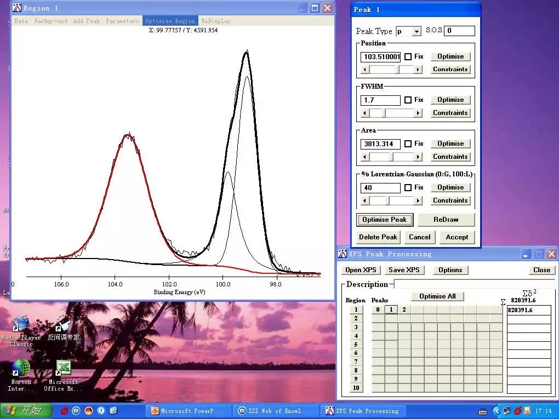559x419 pixels.
Task: Click the FWHM slider track
Action: tap(391, 113)
